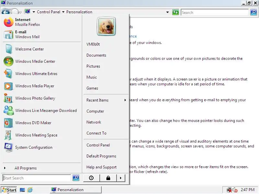
Task: Open Pictures from Start menu
Action: (x=93, y=66)
